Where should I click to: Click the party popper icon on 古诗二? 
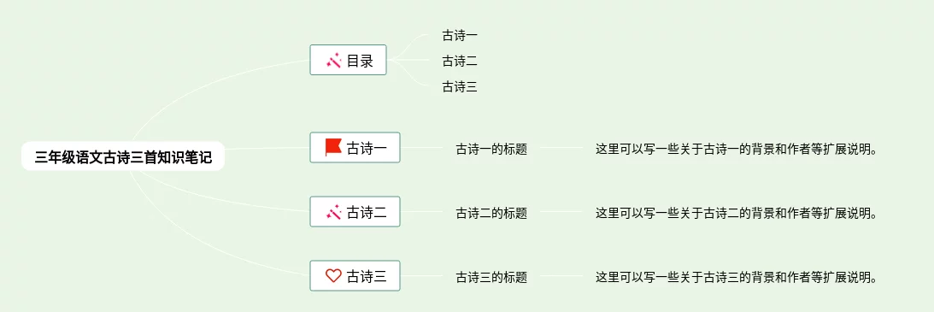333,212
